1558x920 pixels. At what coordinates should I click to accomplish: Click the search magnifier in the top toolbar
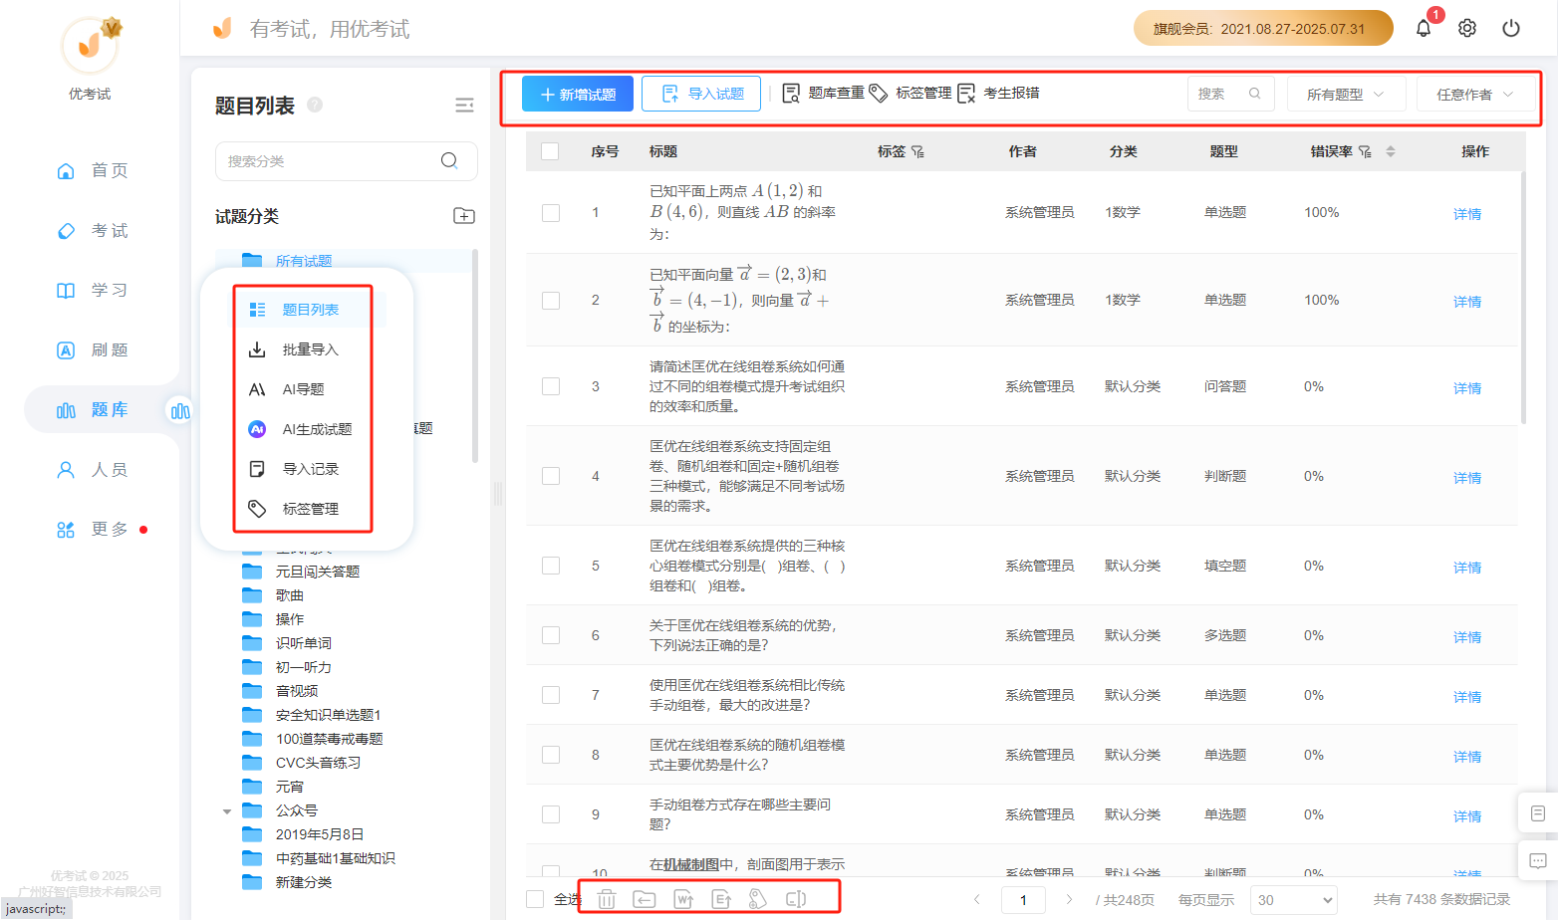(x=1254, y=94)
